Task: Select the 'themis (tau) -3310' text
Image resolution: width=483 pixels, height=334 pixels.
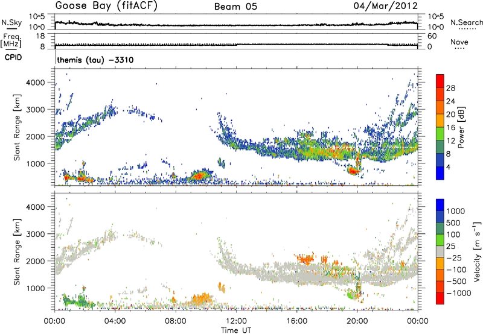Action: (95, 60)
